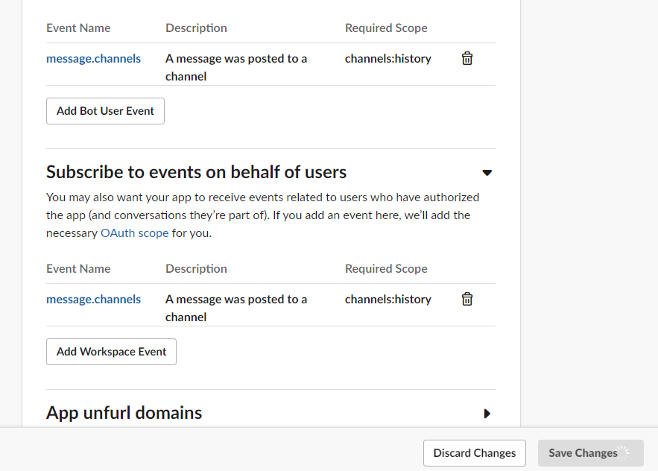Delete the bot user message.channels event
658x471 pixels.
pos(467,58)
